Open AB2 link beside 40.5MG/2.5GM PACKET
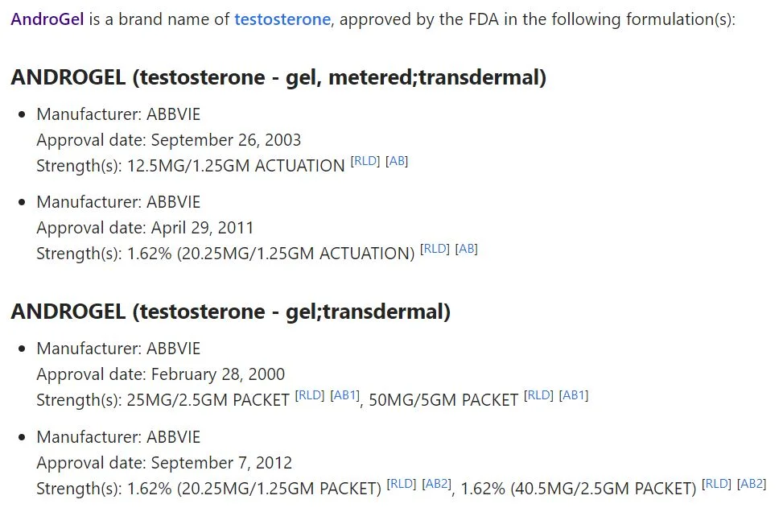The image size is (783, 512). [x=752, y=484]
